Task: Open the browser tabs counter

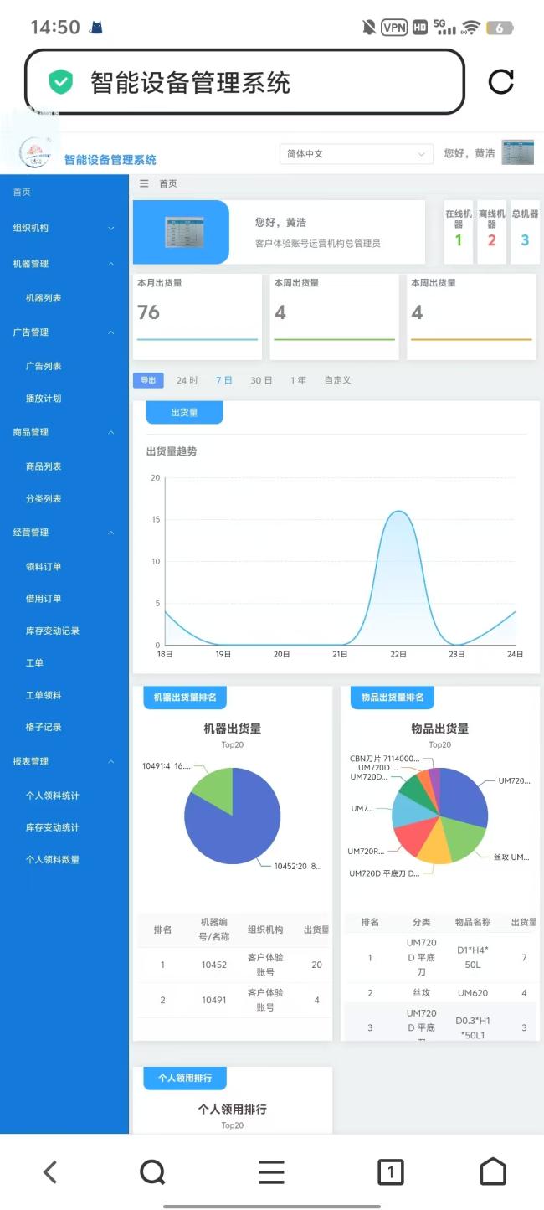Action: pos(390,1171)
